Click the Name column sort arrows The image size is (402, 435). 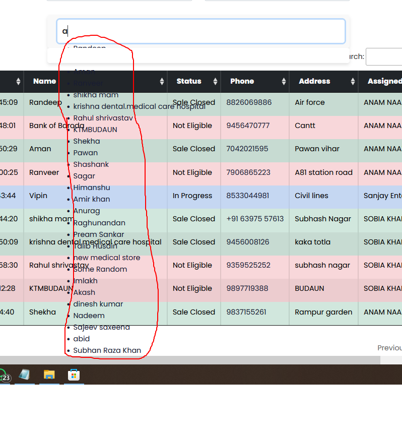(x=162, y=82)
